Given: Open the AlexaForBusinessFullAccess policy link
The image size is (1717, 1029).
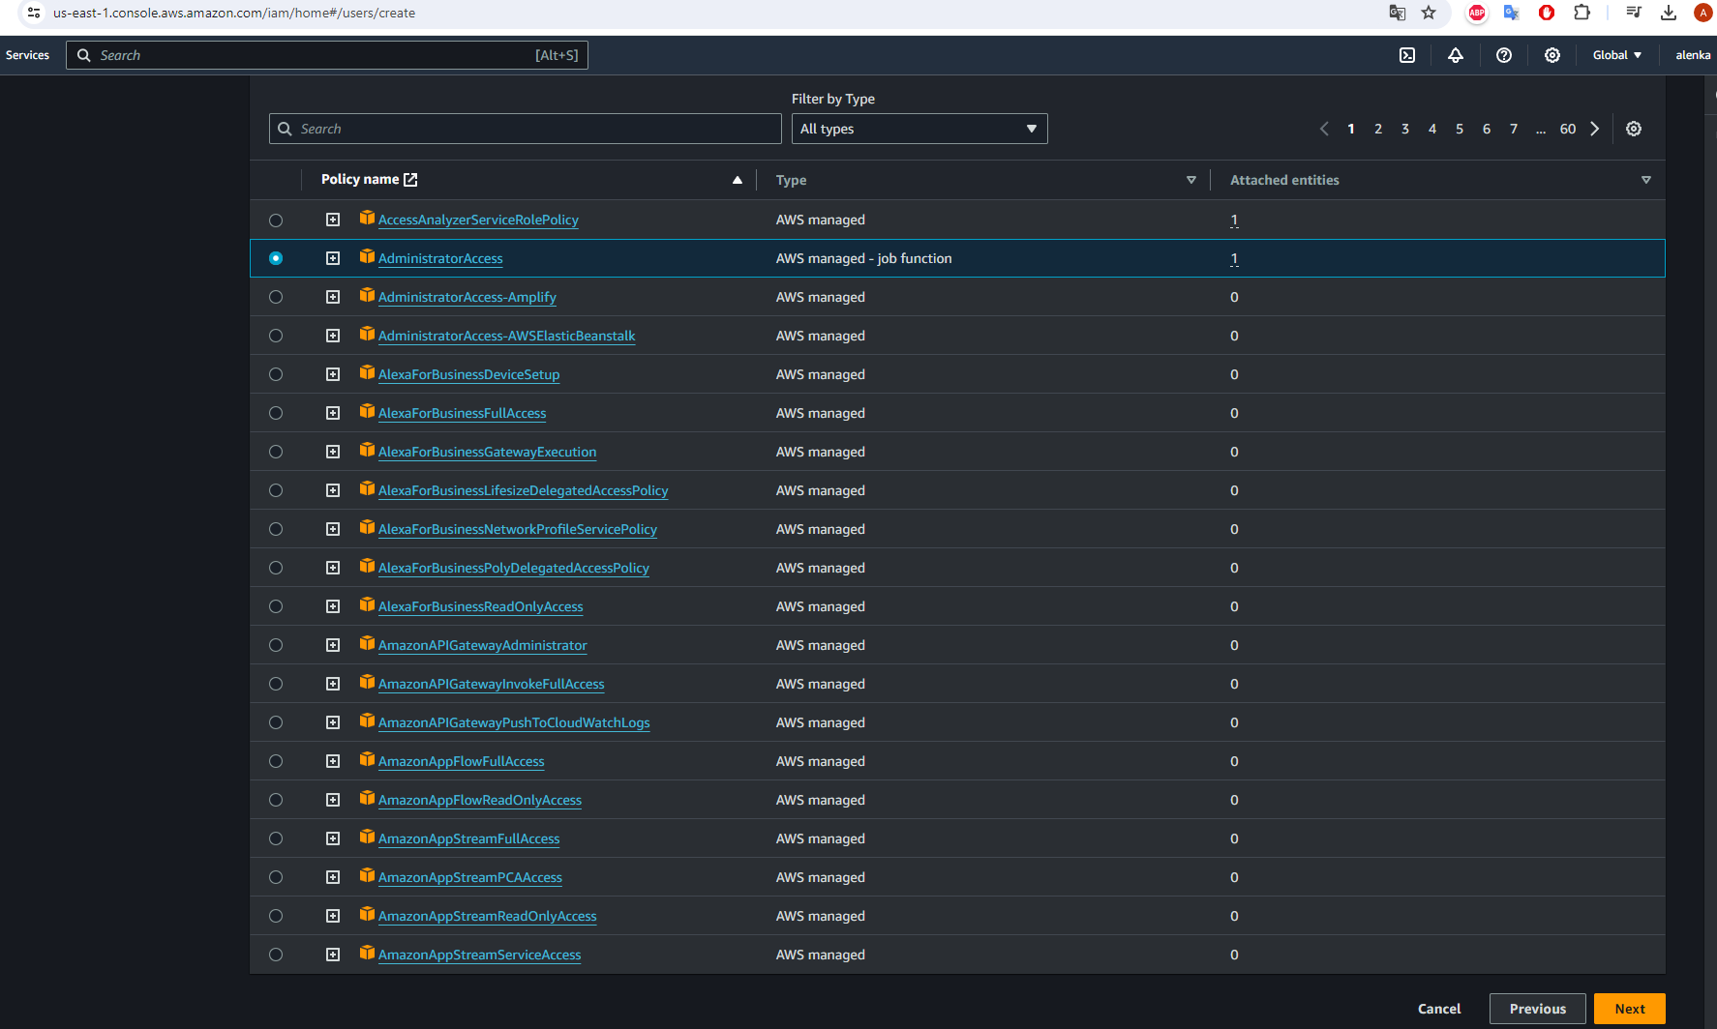Looking at the screenshot, I should (x=462, y=413).
